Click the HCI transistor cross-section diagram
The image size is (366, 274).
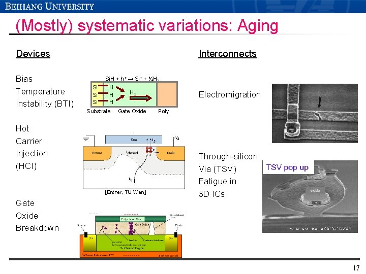[x=134, y=161]
